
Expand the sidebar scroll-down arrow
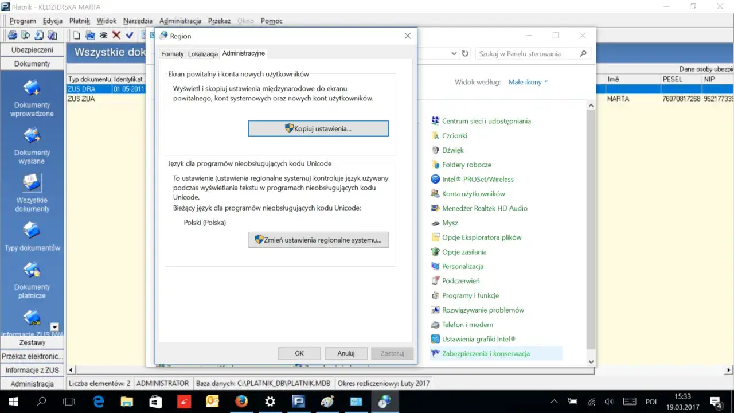(55, 327)
